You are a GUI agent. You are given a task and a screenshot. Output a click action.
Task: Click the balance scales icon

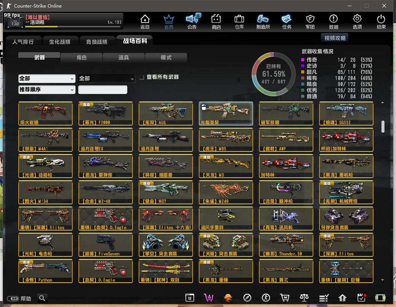[304, 298]
